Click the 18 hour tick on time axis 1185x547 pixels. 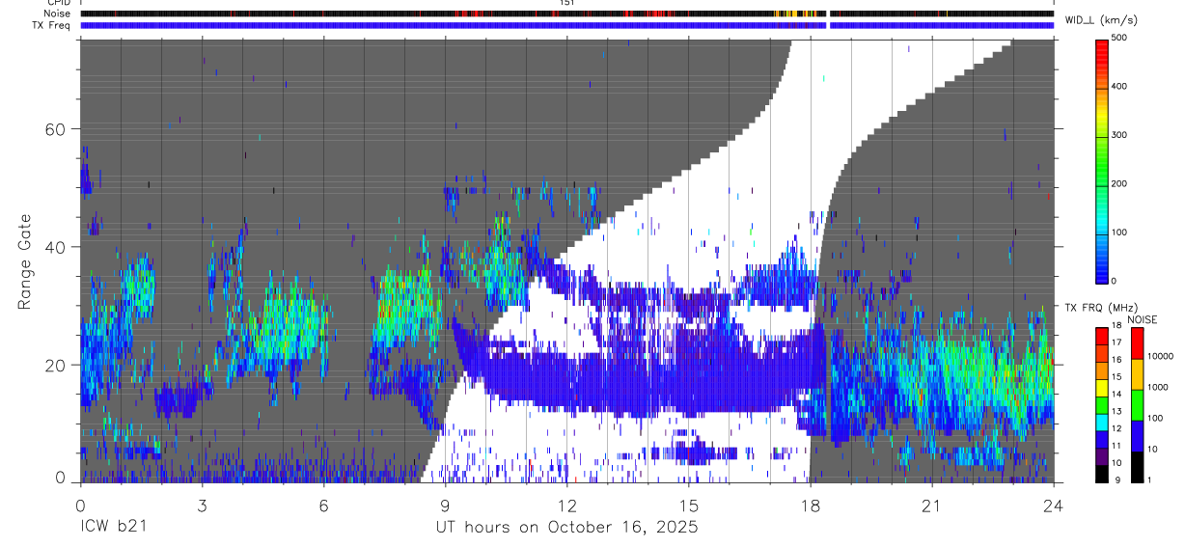point(811,506)
